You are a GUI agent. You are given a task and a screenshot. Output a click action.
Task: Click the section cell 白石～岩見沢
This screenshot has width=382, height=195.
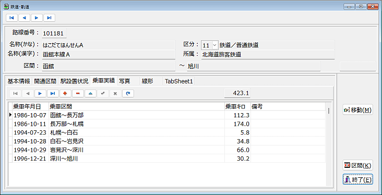[x=136, y=141]
